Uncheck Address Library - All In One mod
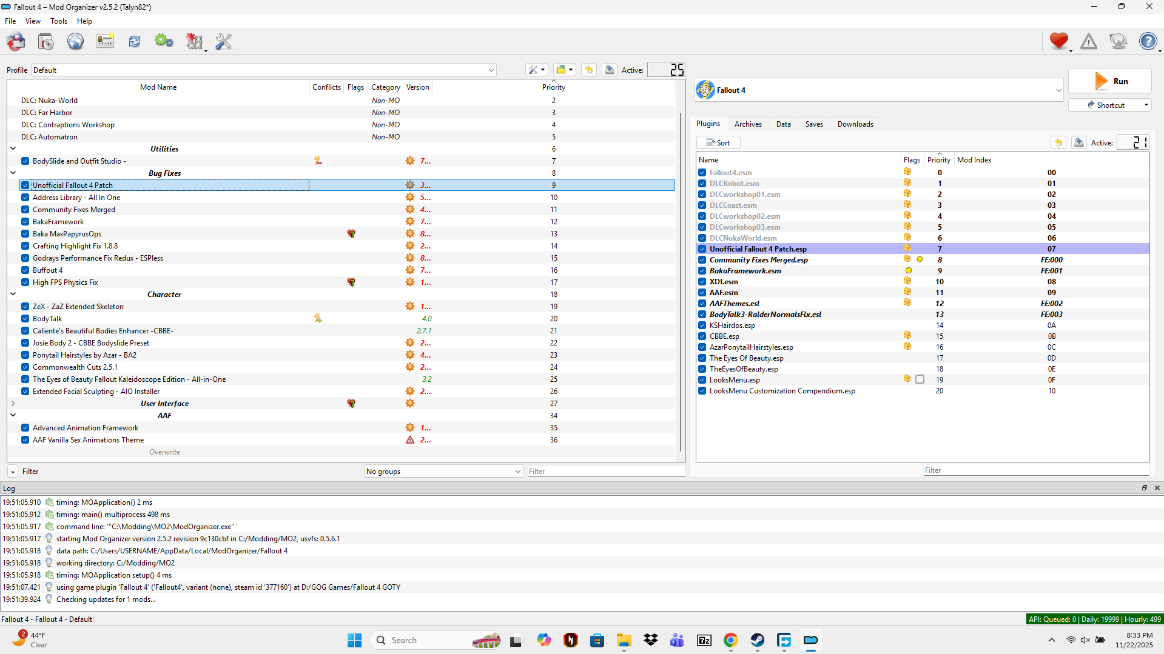This screenshot has width=1164, height=654. [x=25, y=198]
